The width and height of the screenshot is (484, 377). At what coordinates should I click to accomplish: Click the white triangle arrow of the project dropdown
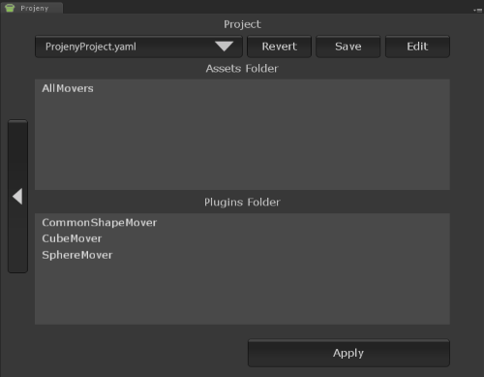click(224, 47)
